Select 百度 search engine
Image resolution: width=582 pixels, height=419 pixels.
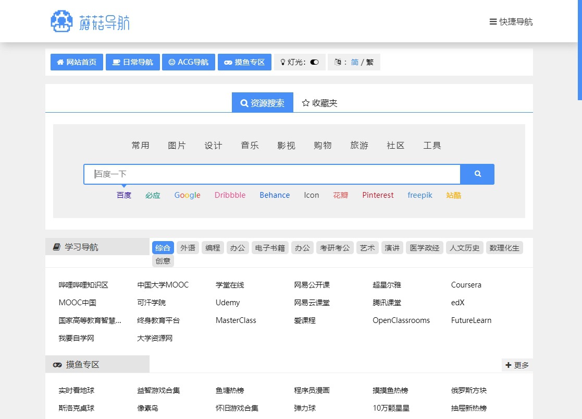pos(124,195)
